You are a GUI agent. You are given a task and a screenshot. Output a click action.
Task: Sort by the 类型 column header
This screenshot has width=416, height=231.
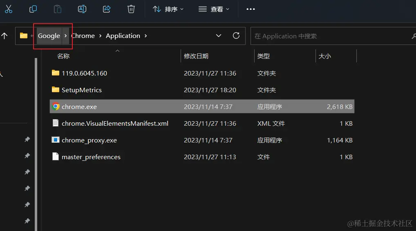pos(264,56)
